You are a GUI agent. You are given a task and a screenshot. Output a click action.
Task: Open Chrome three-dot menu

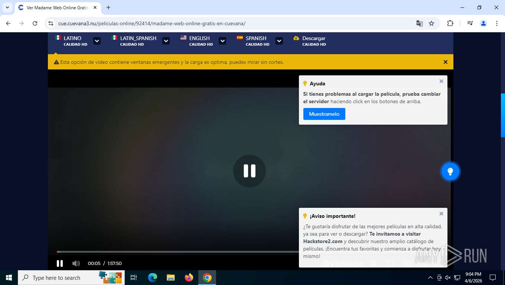pyautogui.click(x=497, y=23)
